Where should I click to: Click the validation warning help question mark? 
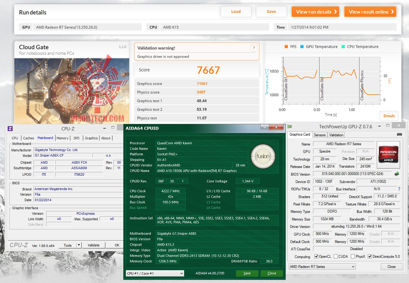[x=254, y=48]
